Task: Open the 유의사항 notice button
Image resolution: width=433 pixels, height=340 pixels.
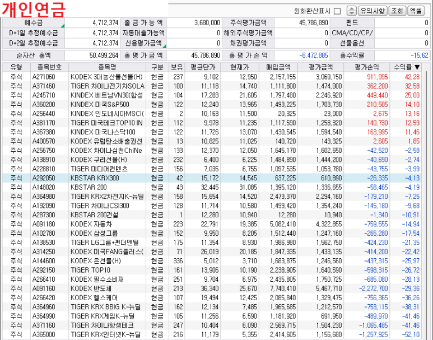Action: click(x=373, y=11)
